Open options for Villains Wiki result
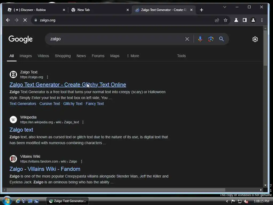This screenshot has width=273, height=205. click(x=82, y=161)
